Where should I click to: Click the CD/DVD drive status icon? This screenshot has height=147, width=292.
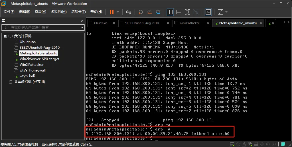pos(238,144)
